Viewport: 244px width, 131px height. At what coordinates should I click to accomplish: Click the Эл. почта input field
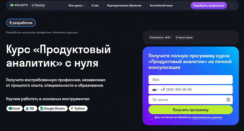click(190, 100)
